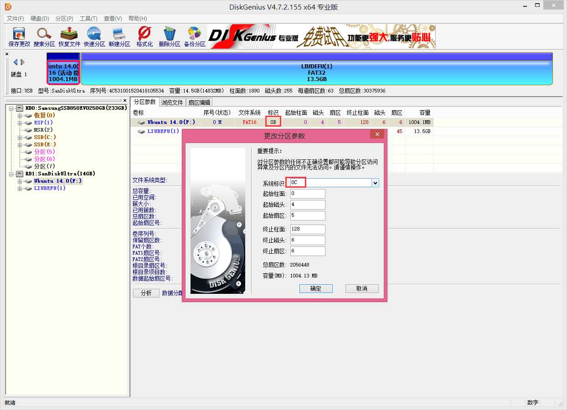Open the 系统标识 dropdown arrow
Screen dimensions: 567x410
pyautogui.click(x=375, y=183)
